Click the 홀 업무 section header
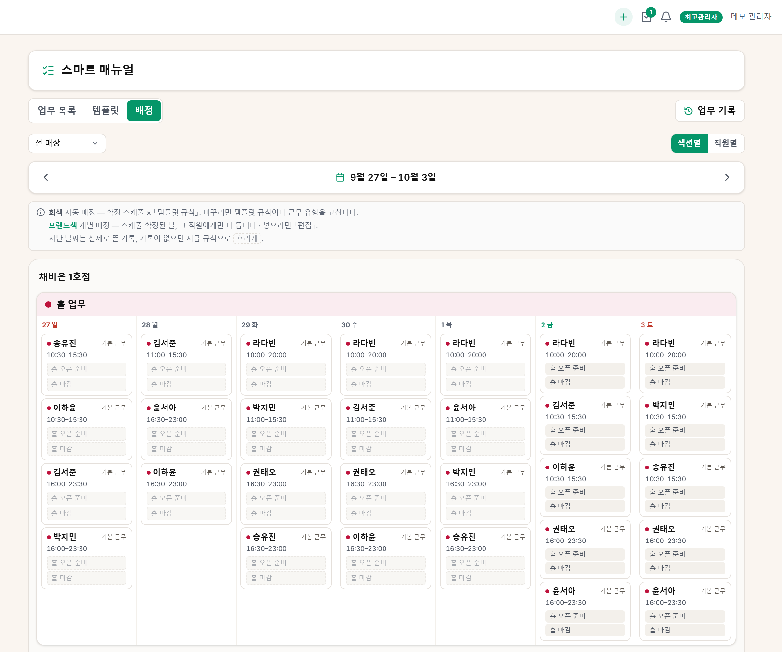782x652 pixels. pyautogui.click(x=386, y=304)
